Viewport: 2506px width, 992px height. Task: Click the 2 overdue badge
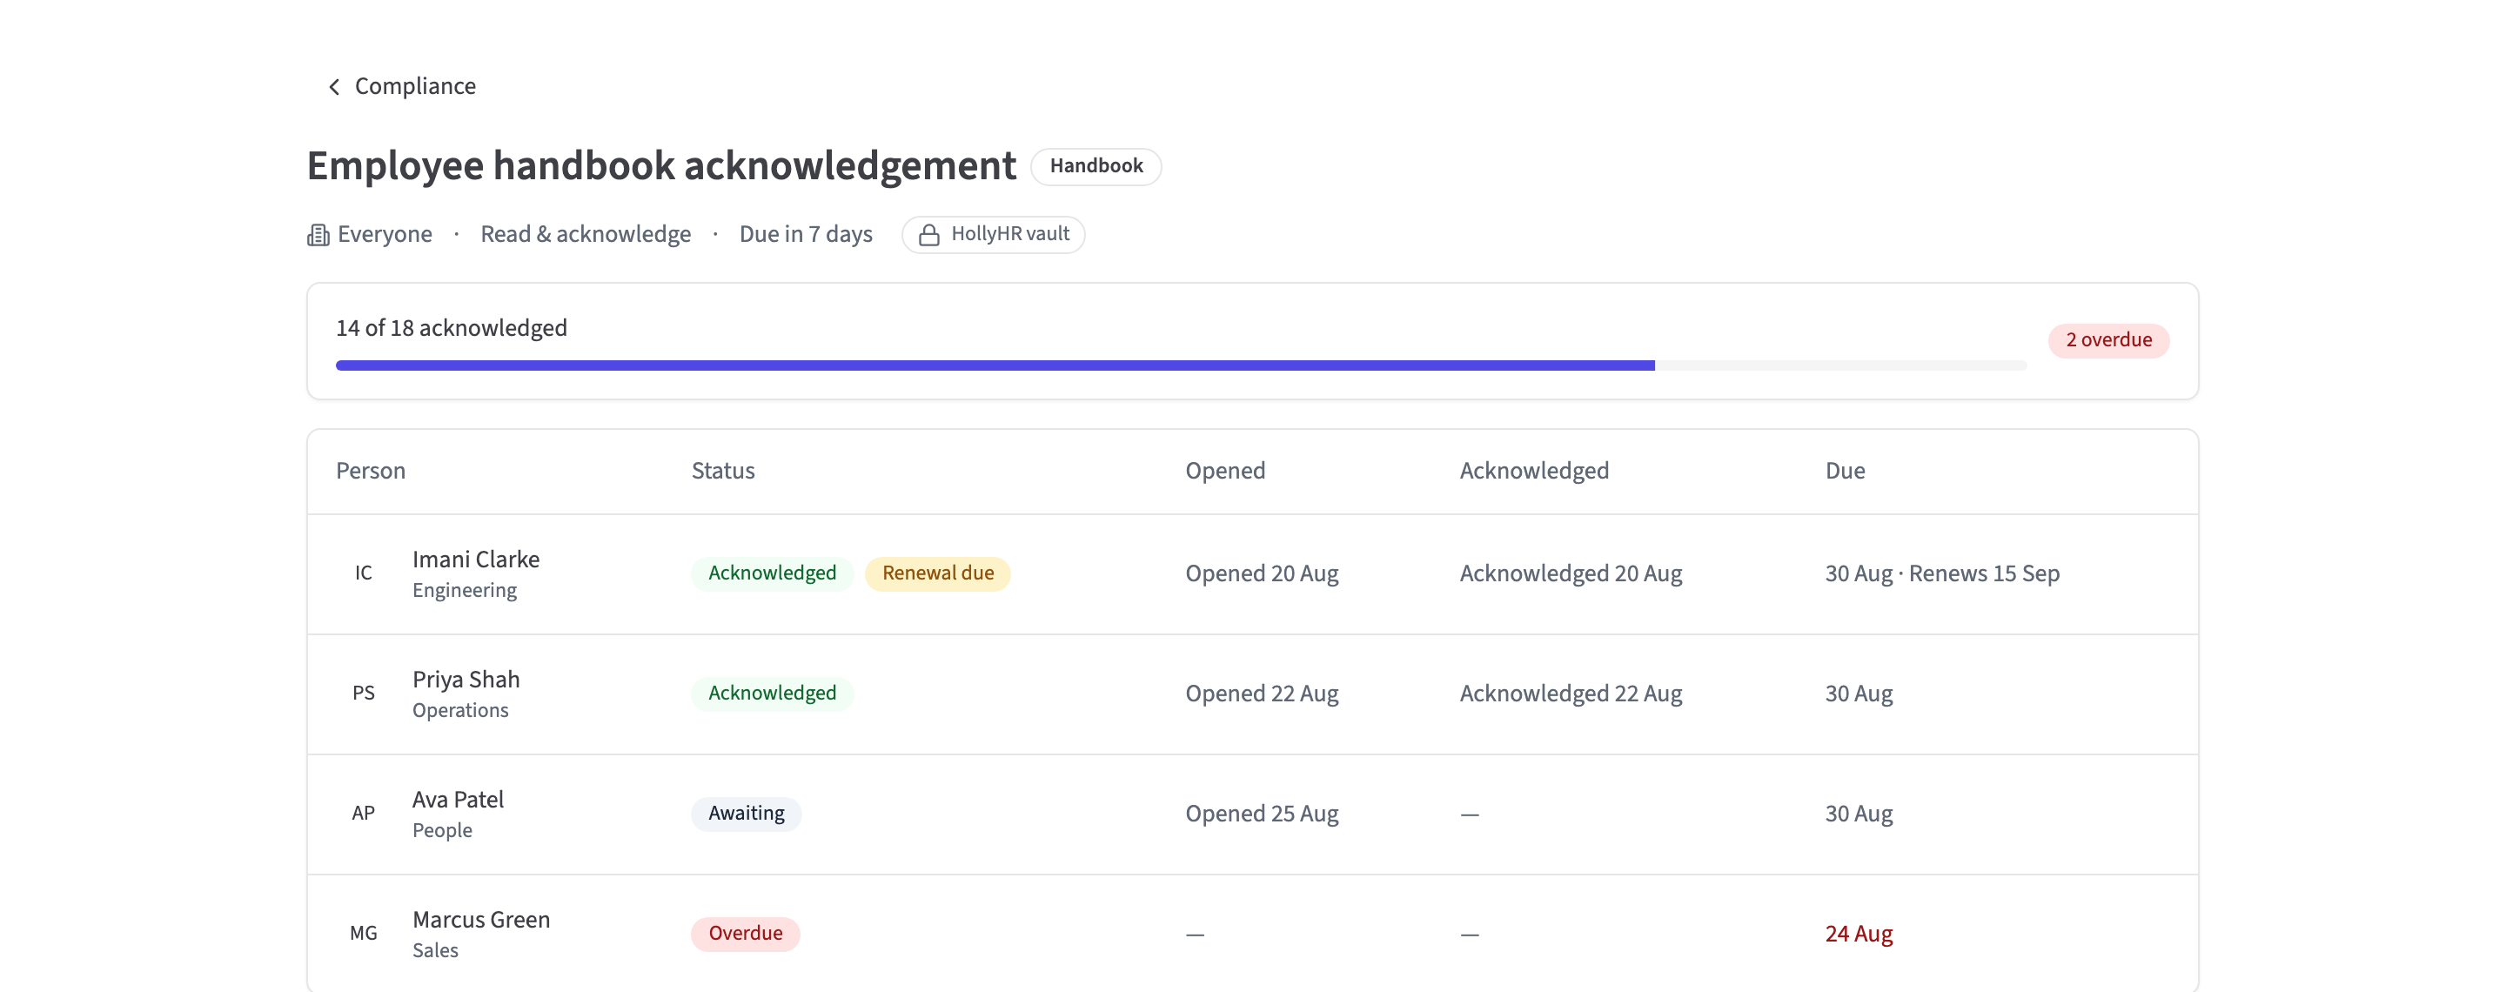[2108, 340]
